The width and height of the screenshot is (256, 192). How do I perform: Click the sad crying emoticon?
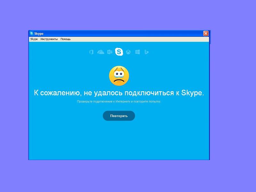pyautogui.click(x=119, y=76)
